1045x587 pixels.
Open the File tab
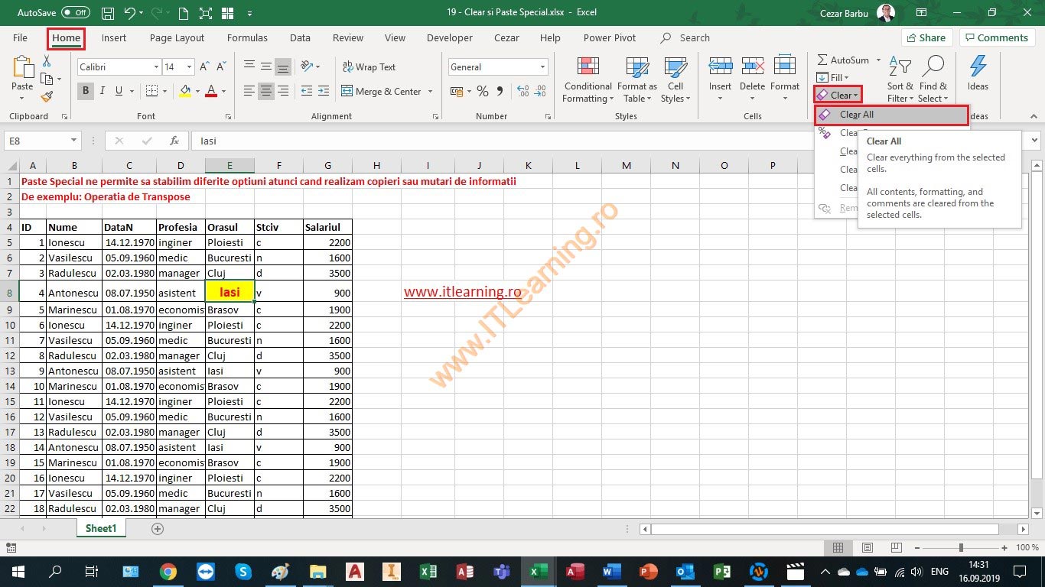[x=20, y=37]
